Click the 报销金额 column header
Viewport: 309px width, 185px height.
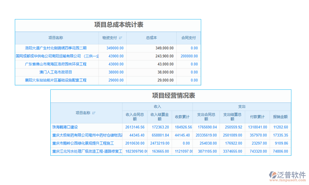[x=280, y=117]
